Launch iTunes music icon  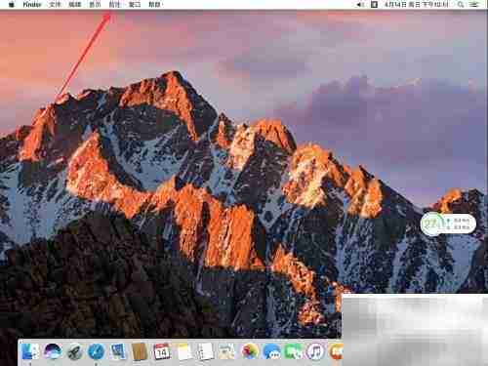coord(315,352)
